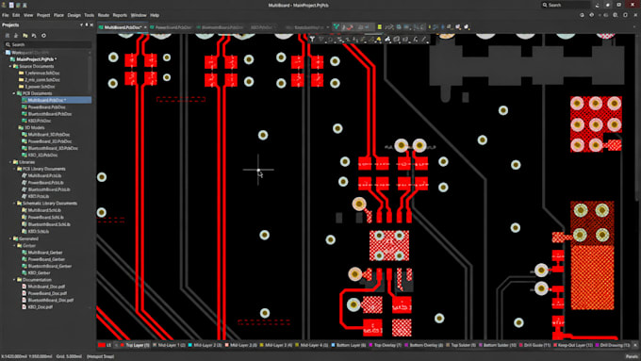
Task: Click the top-right Search field
Action: pos(566,5)
